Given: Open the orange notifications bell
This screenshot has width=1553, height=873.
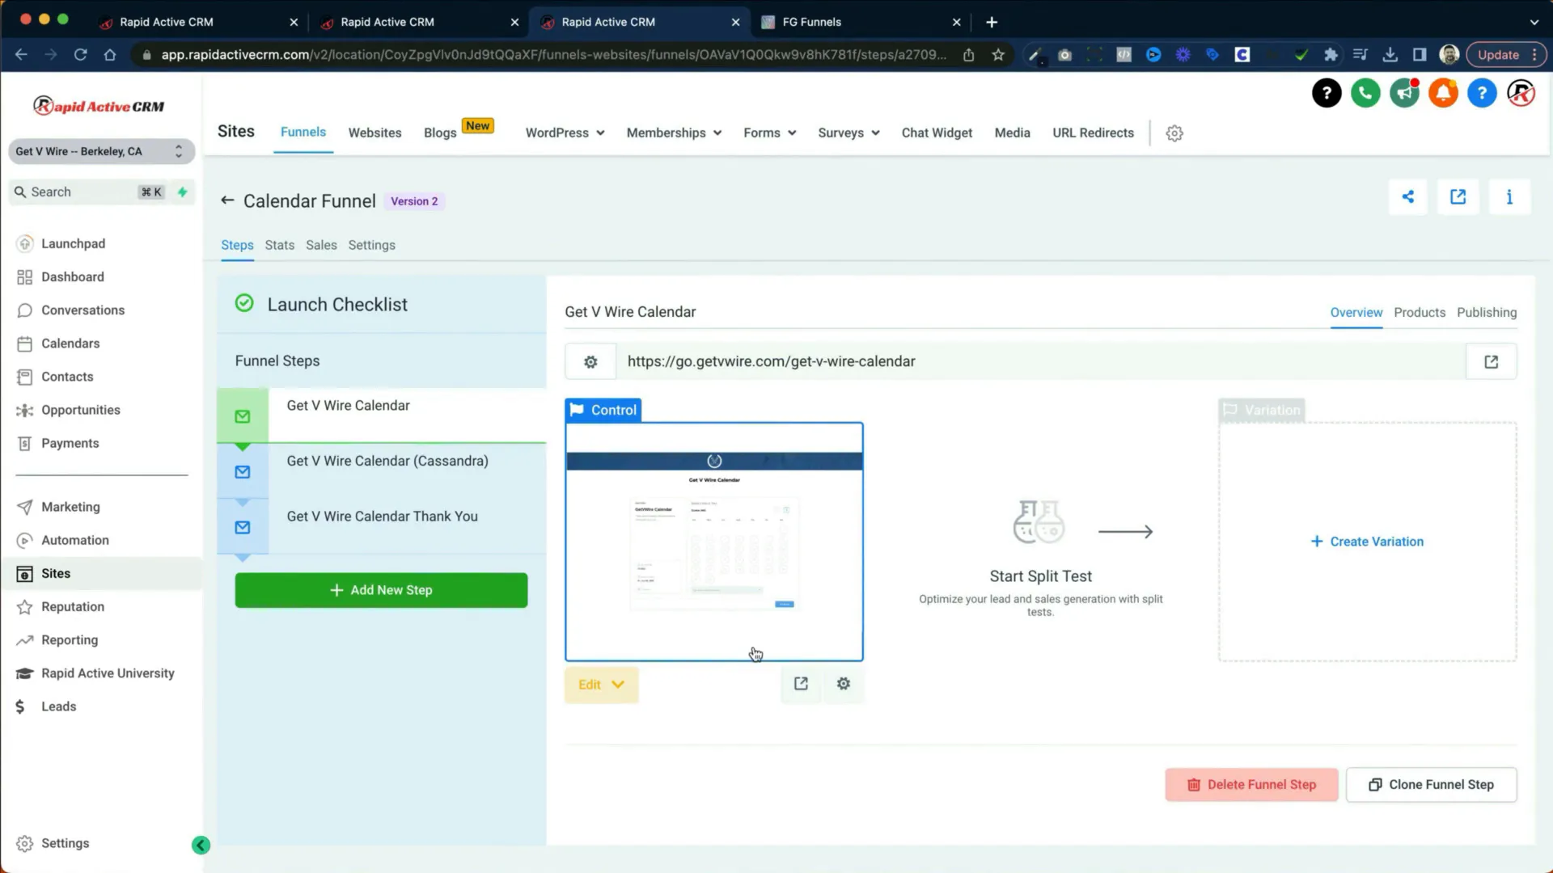Looking at the screenshot, I should (x=1443, y=93).
